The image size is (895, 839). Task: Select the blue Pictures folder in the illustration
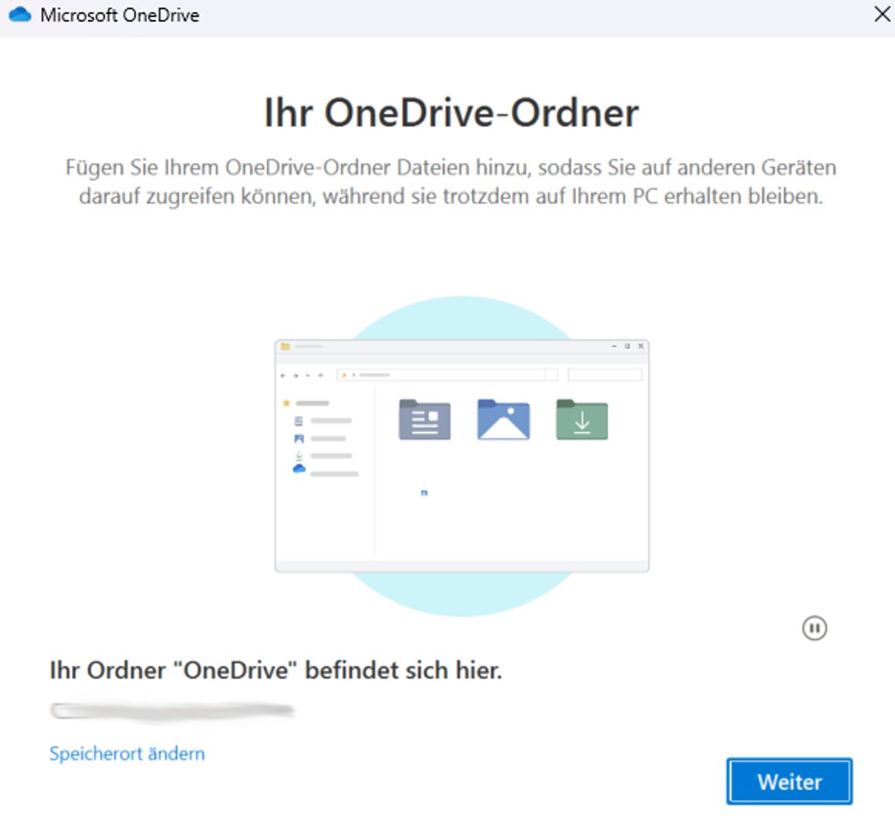pyautogui.click(x=502, y=419)
